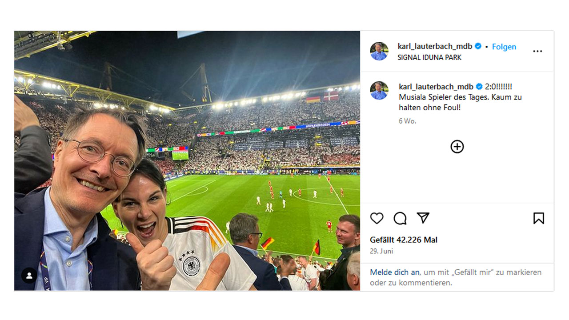Open SIGNAL IDUNA PARK location link
The height and width of the screenshot is (320, 569).
click(429, 57)
